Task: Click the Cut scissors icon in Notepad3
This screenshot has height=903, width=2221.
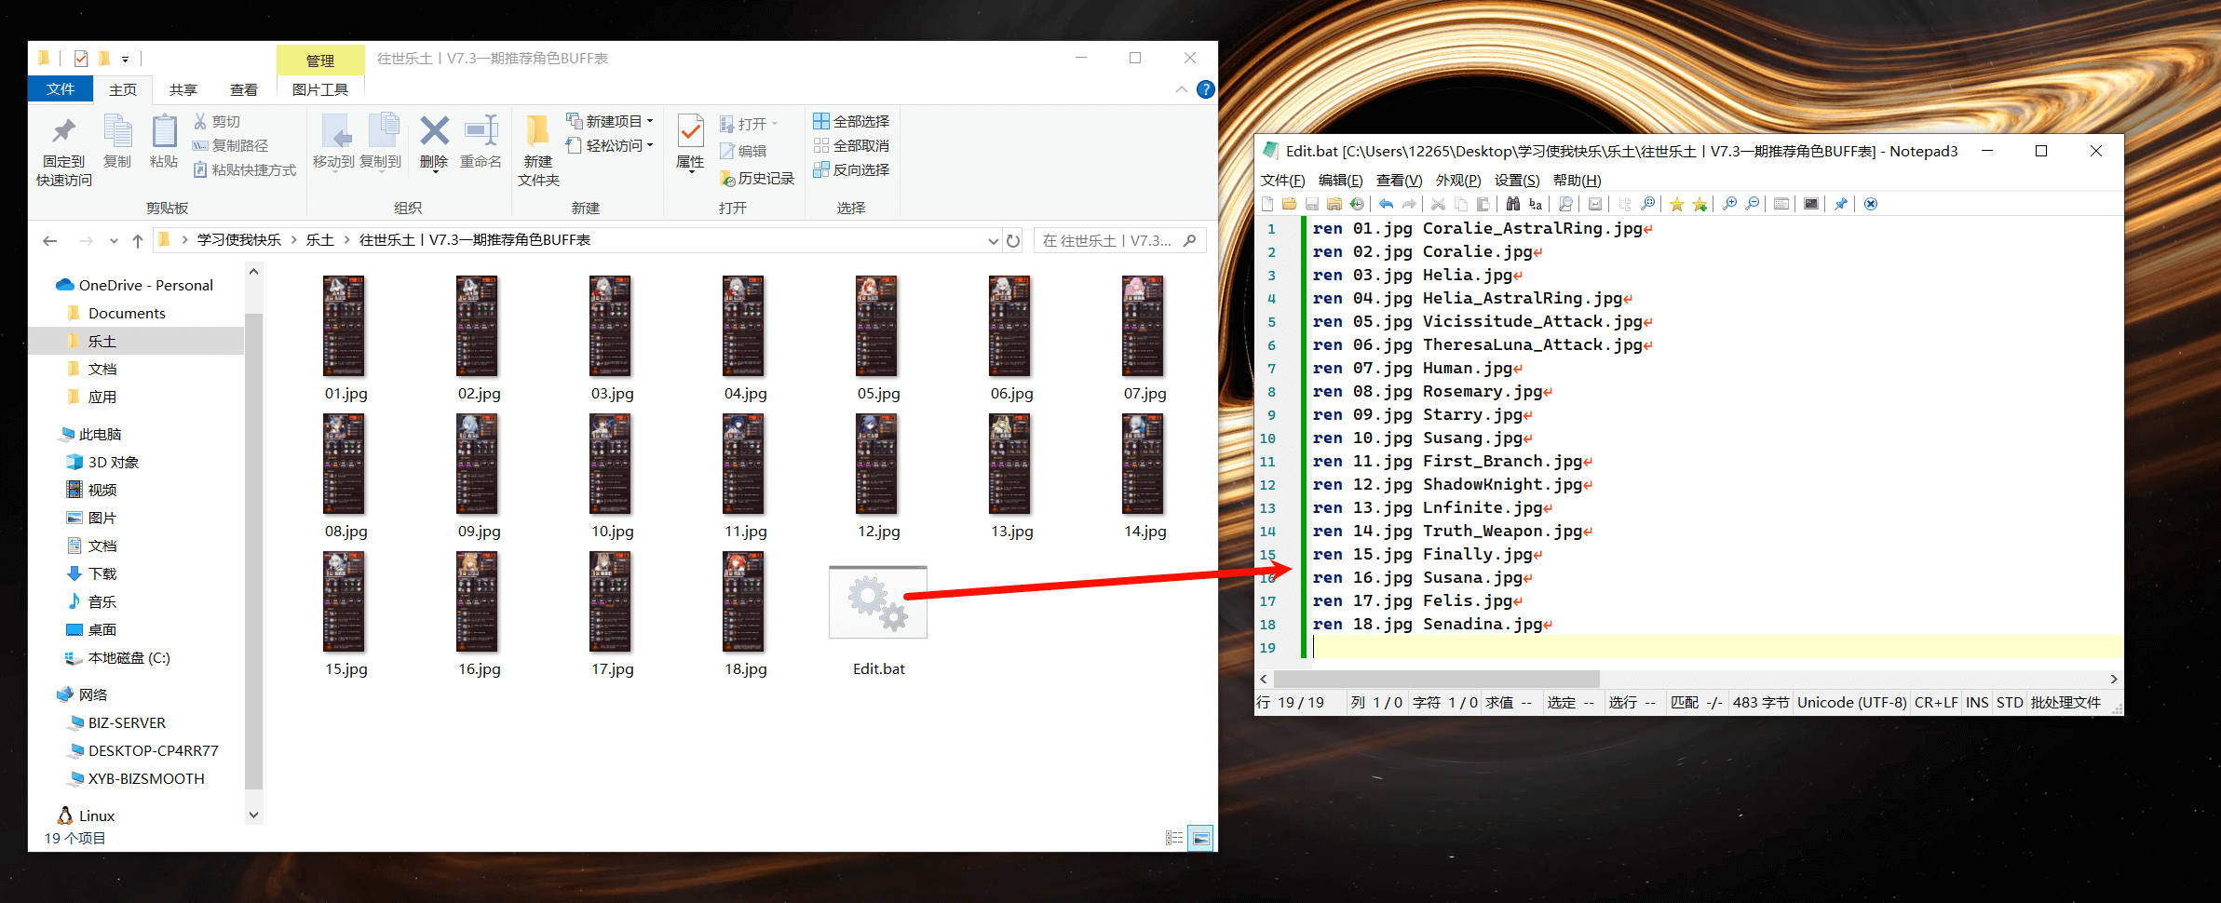Action: [1439, 204]
